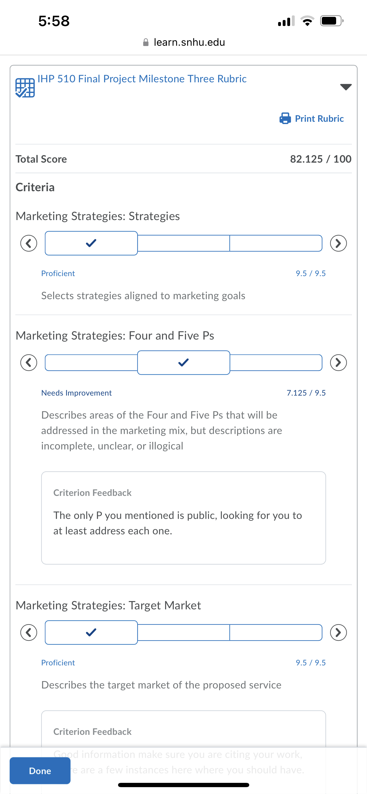
Task: Select the checked Proficient level for Target Market
Action: (91, 633)
